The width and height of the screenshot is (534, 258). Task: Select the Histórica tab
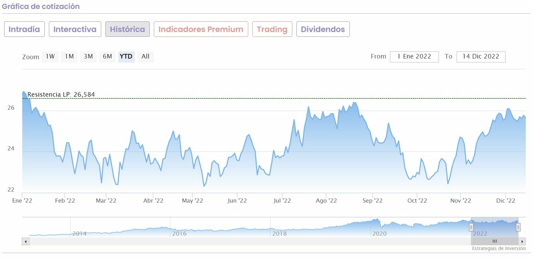pos(127,29)
